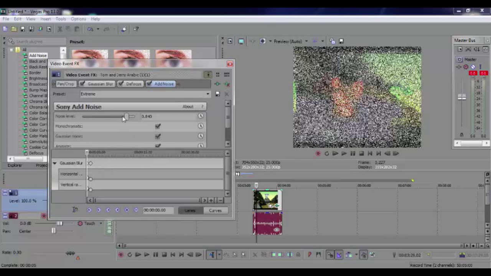Copy snapshot to clipboard in preview toolbar
The height and width of the screenshot is (276, 491).
coord(332,41)
